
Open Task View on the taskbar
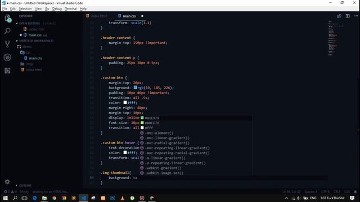[24, 198]
